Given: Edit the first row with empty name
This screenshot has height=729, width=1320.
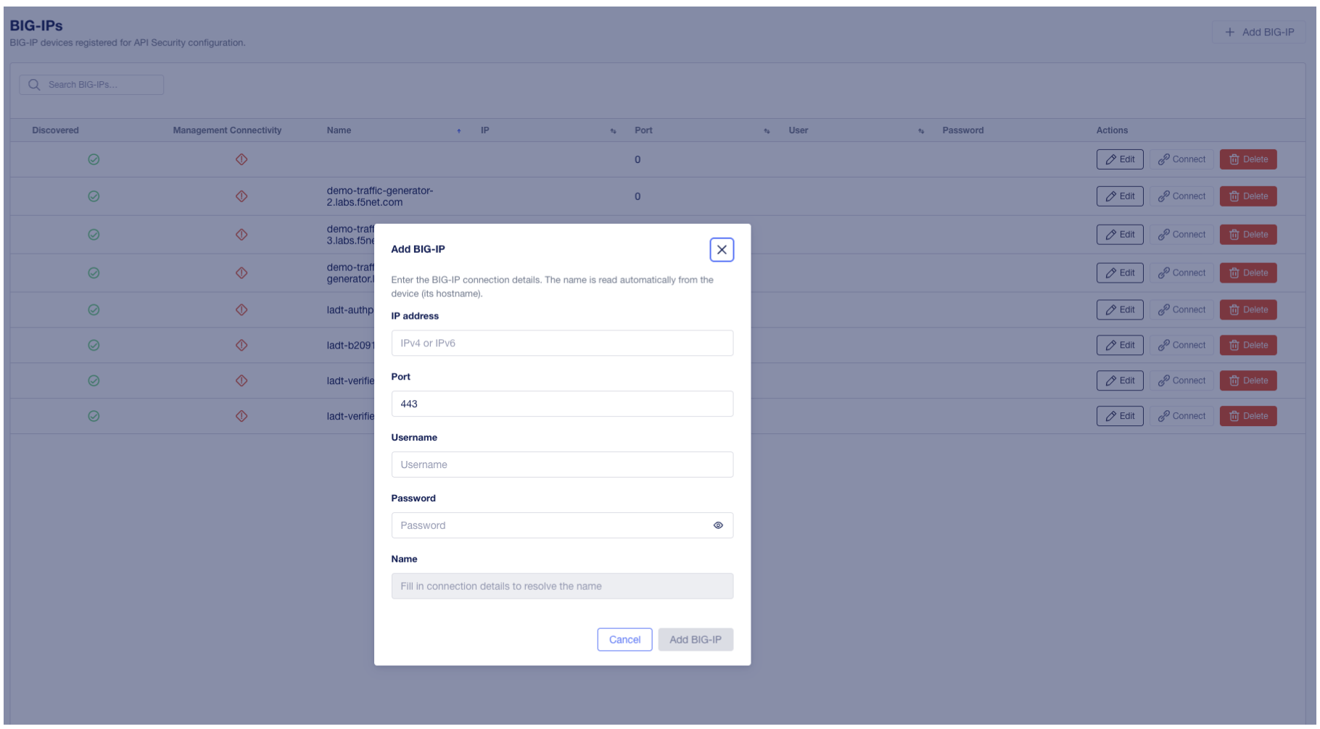Looking at the screenshot, I should tap(1120, 159).
